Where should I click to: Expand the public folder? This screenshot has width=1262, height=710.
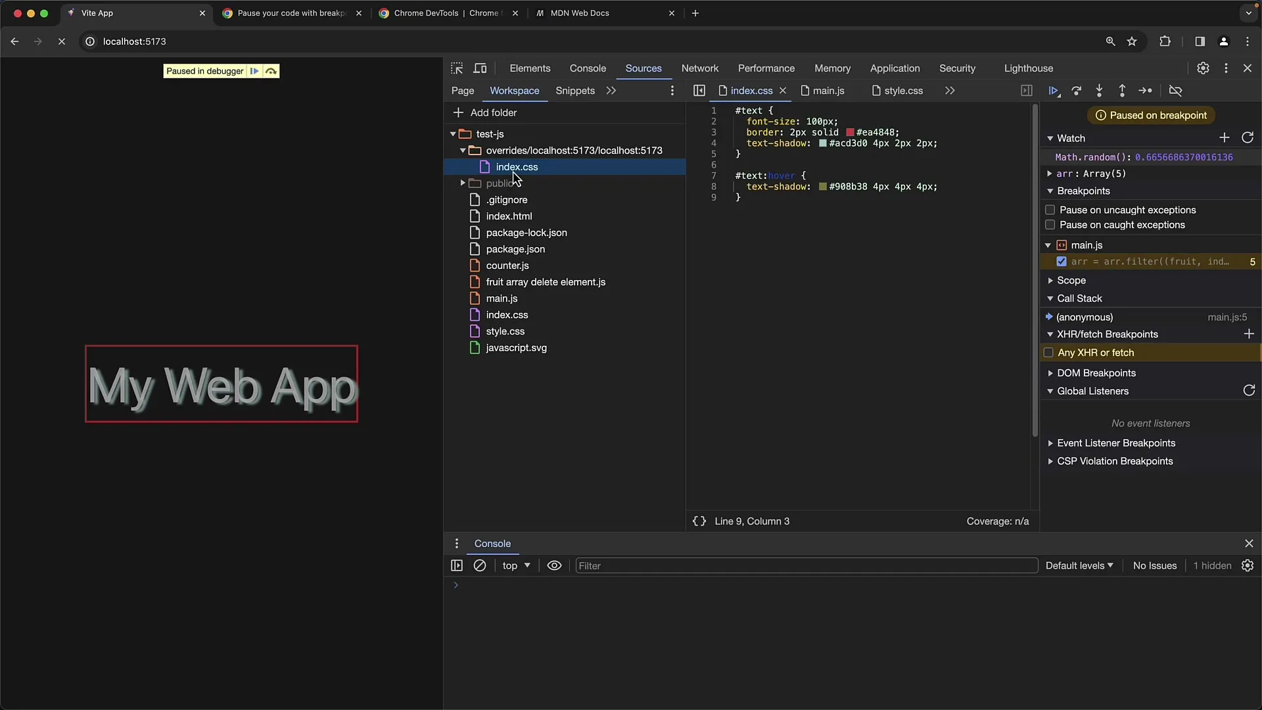(x=463, y=183)
